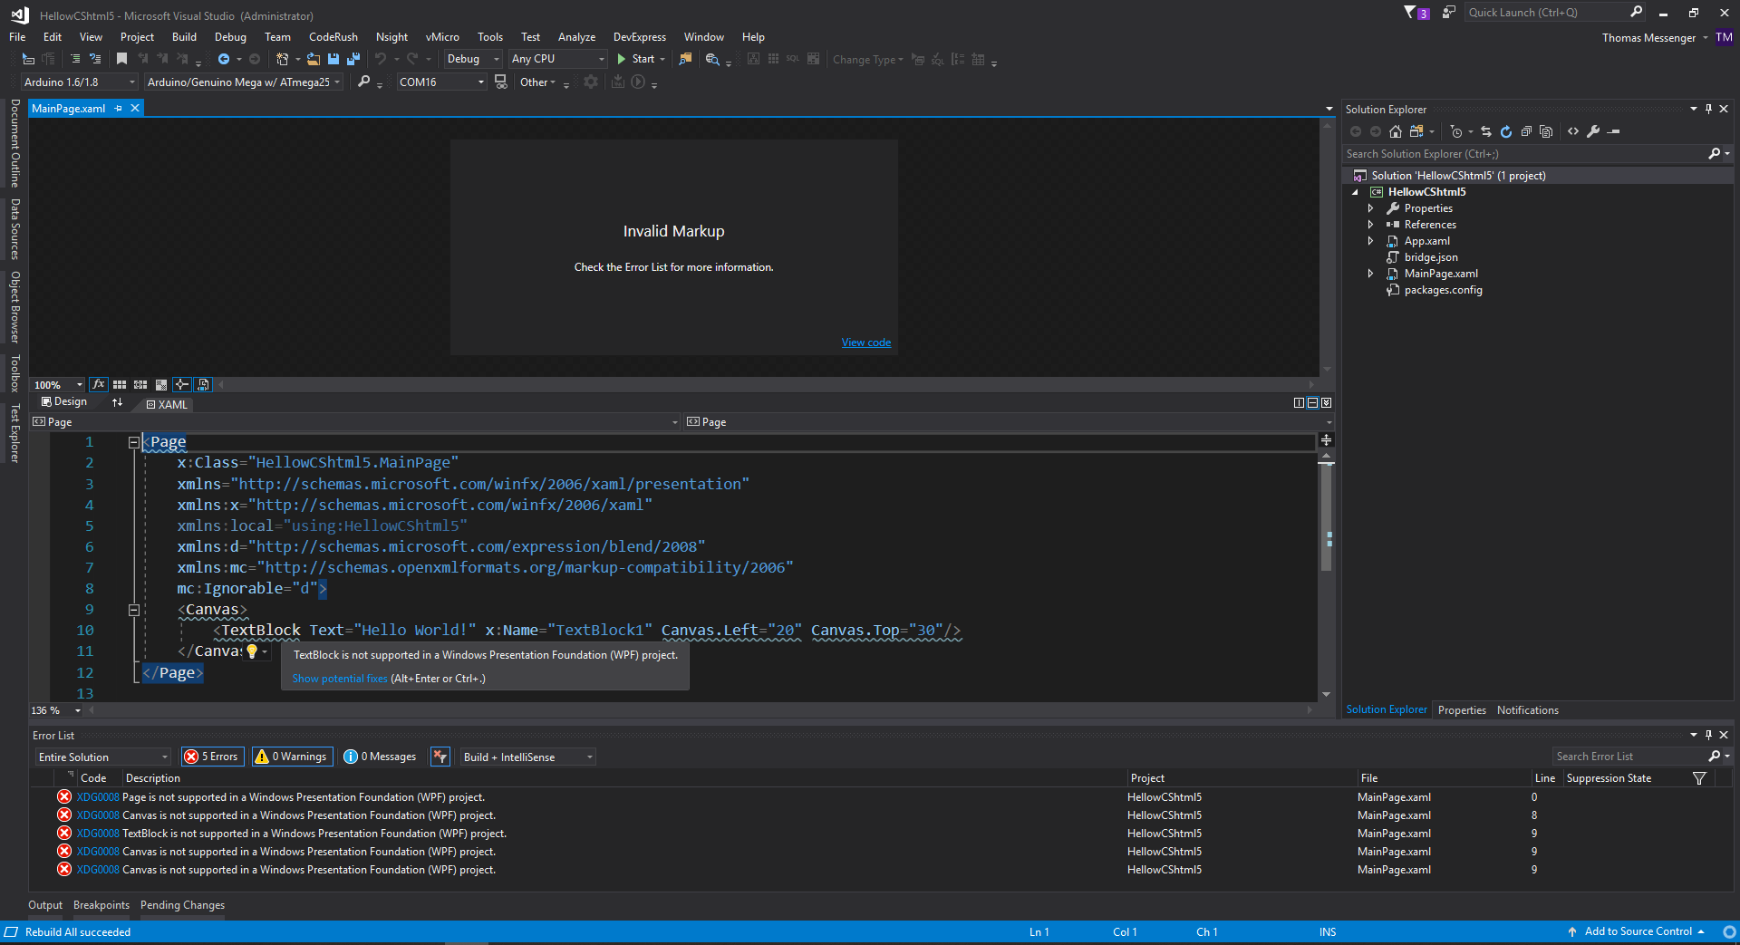Open the Arduino/Genuino Mega board dropdown
The height and width of the screenshot is (945, 1740).
(x=244, y=82)
